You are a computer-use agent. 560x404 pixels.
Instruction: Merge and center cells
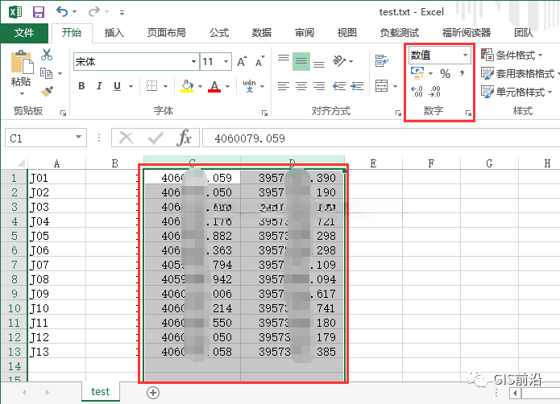pyautogui.click(x=382, y=86)
